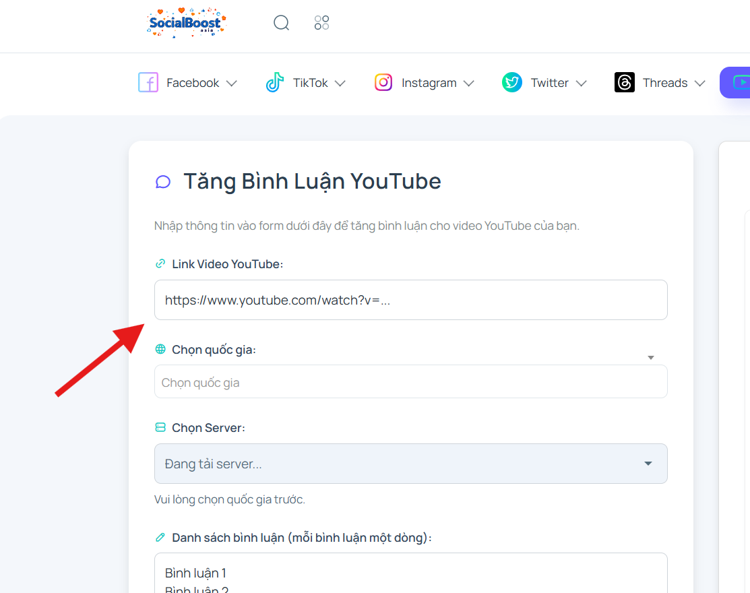Click the Danh sách bình luận label
Image resolution: width=750 pixels, height=593 pixels.
pos(302,538)
